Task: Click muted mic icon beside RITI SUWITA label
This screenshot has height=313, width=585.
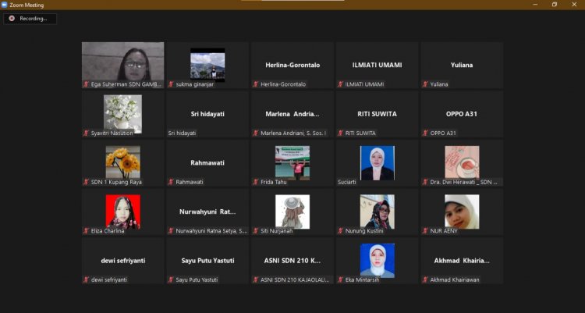Action: coord(340,133)
